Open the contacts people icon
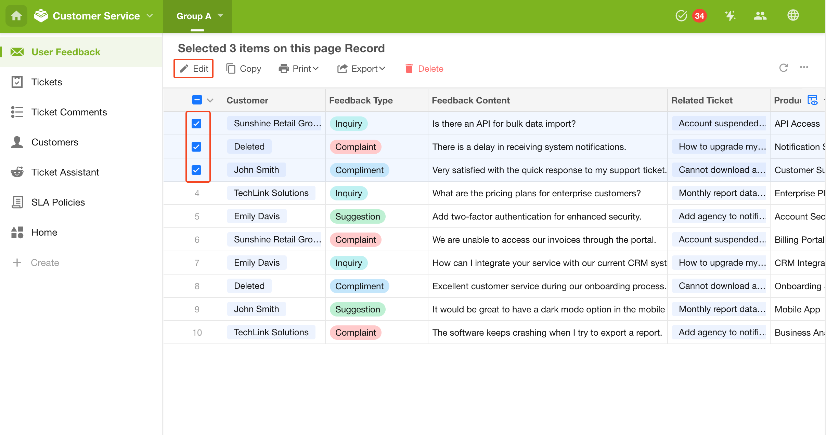826x435 pixels. point(760,16)
